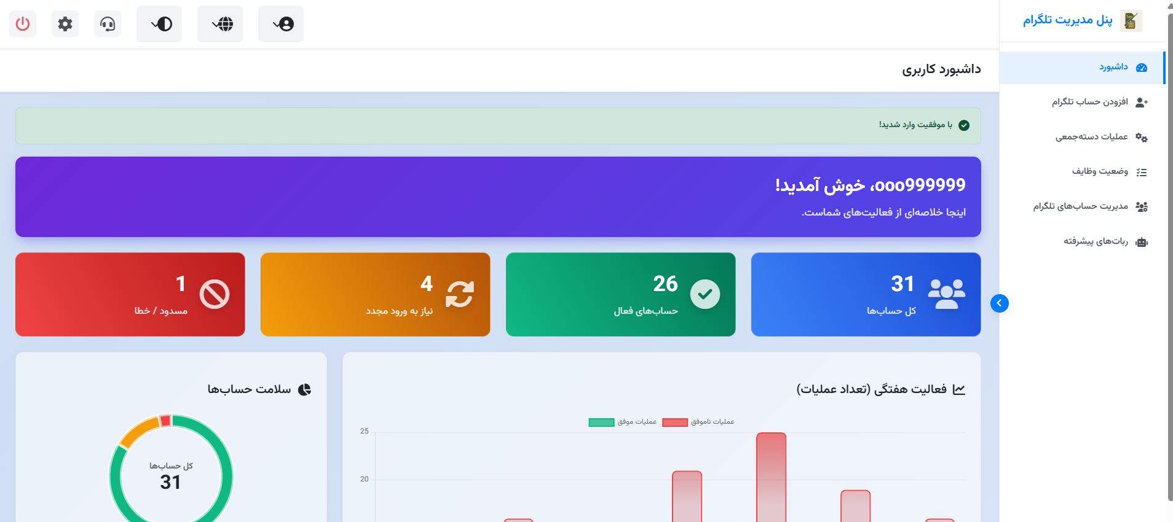Expand the user profile dropdown

(x=281, y=24)
